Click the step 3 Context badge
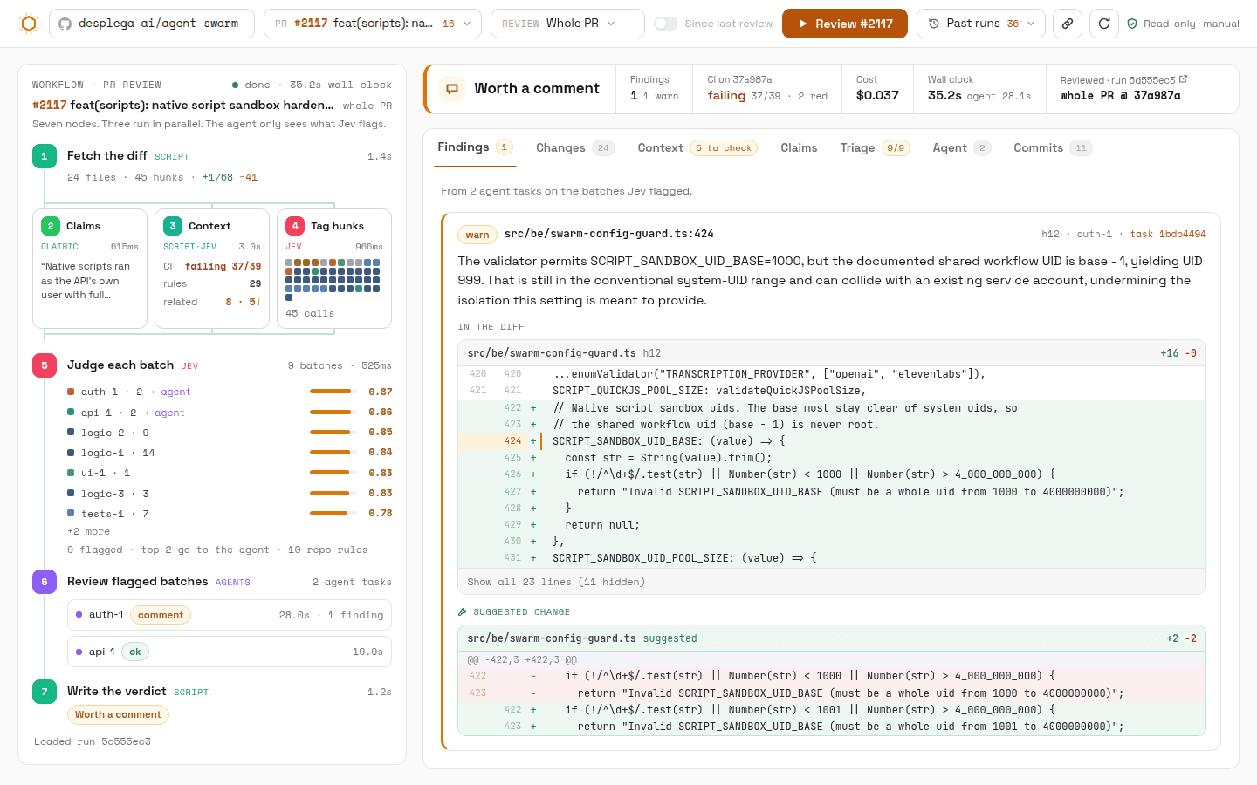The image size is (1257, 785). click(173, 226)
